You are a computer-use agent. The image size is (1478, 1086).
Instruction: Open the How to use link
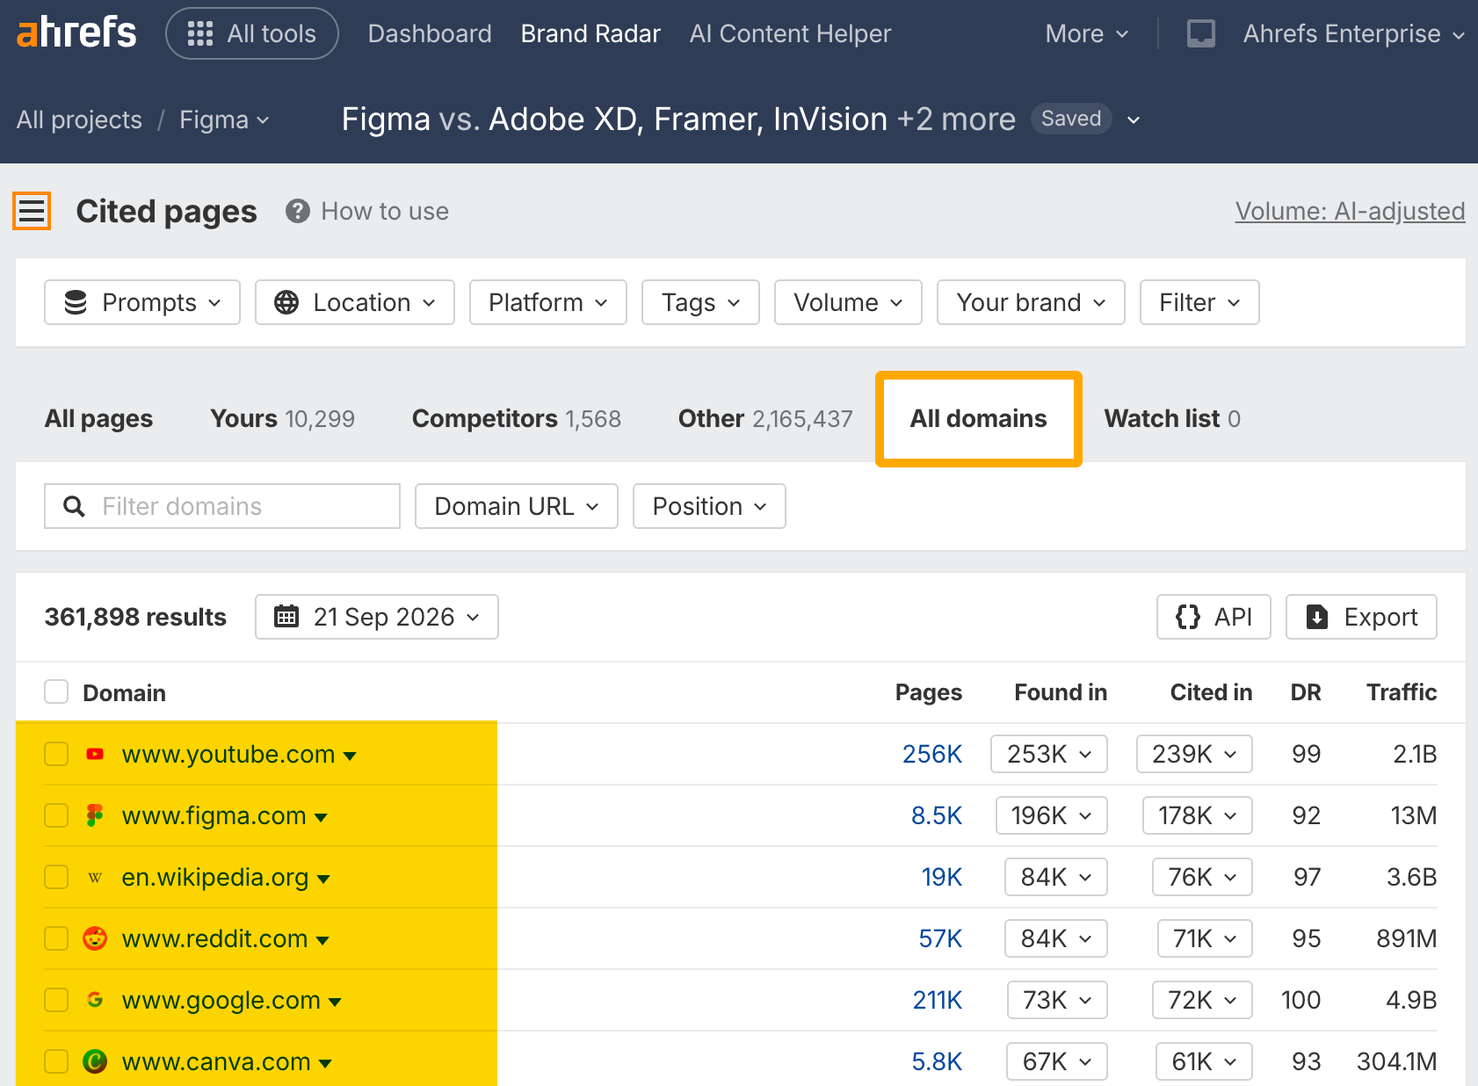pos(385,211)
